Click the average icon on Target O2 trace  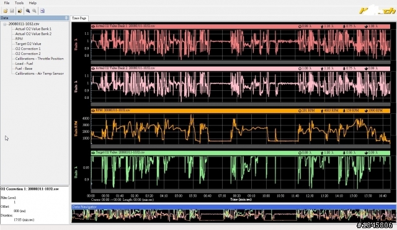coord(366,153)
